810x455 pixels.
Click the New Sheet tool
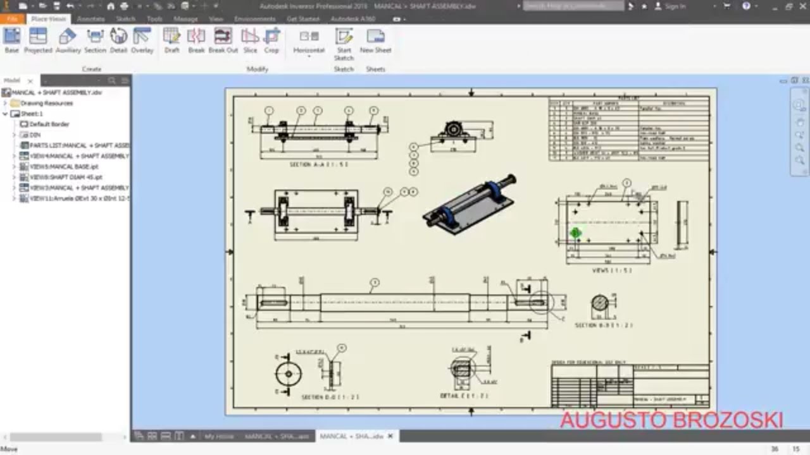point(375,40)
